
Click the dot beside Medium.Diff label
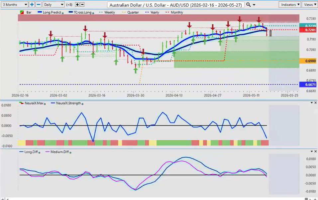tap(70, 152)
